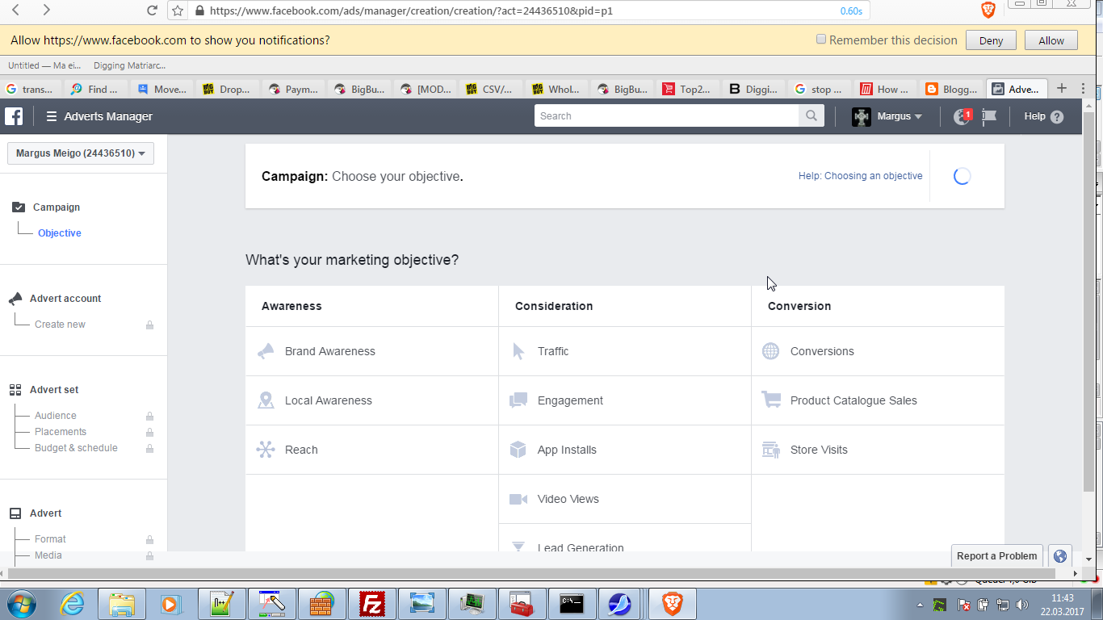Click the shopping cart icon beside Product Catalogue Sales
Screen dimensions: 1103x620
[771, 400]
